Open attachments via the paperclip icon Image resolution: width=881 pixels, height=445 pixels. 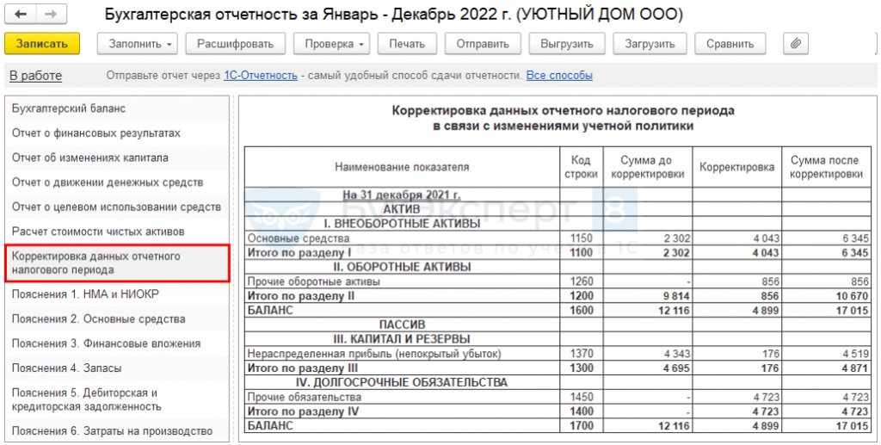(796, 44)
